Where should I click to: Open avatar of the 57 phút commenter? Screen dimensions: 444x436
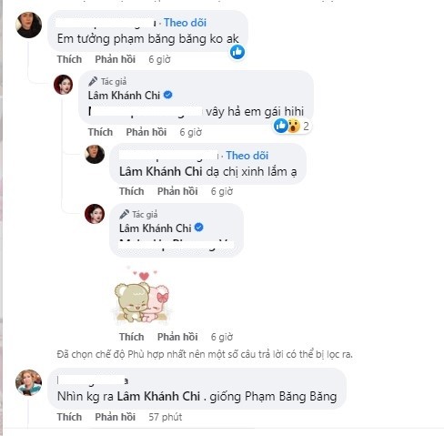coord(29,382)
